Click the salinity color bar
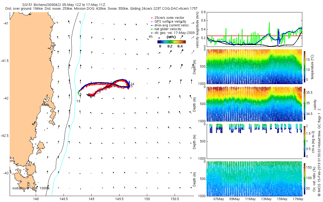 (304, 104)
